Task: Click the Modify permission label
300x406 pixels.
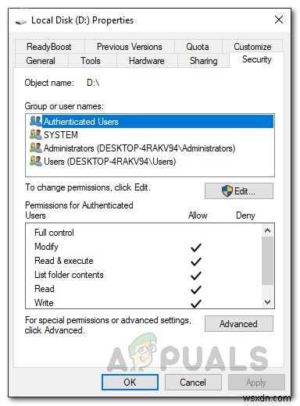Action: pos(46,247)
